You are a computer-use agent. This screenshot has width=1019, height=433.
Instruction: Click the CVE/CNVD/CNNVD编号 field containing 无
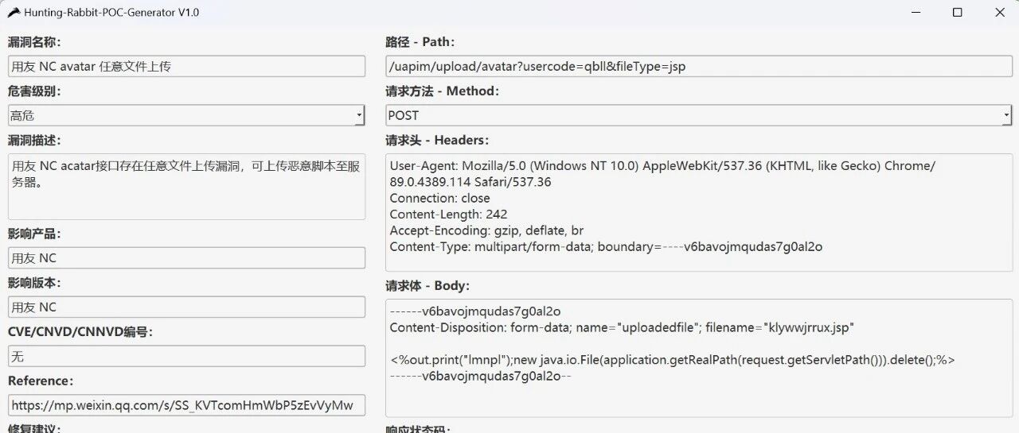click(x=186, y=357)
